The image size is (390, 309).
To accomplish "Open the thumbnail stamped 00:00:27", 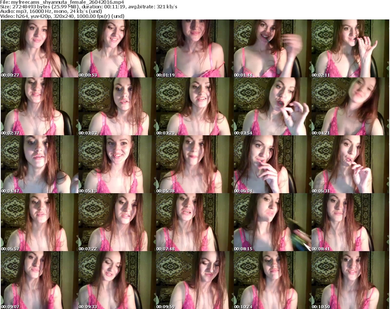I will coord(40,48).
